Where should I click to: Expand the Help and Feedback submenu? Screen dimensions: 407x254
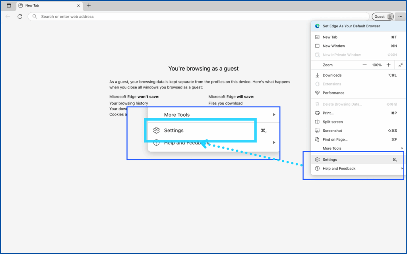[x=339, y=169]
